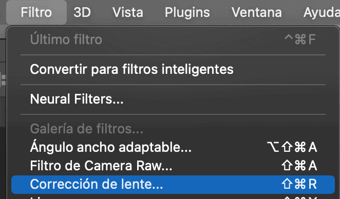The height and width of the screenshot is (199, 340).
Task: Open the Plugins menu
Action: point(187,12)
